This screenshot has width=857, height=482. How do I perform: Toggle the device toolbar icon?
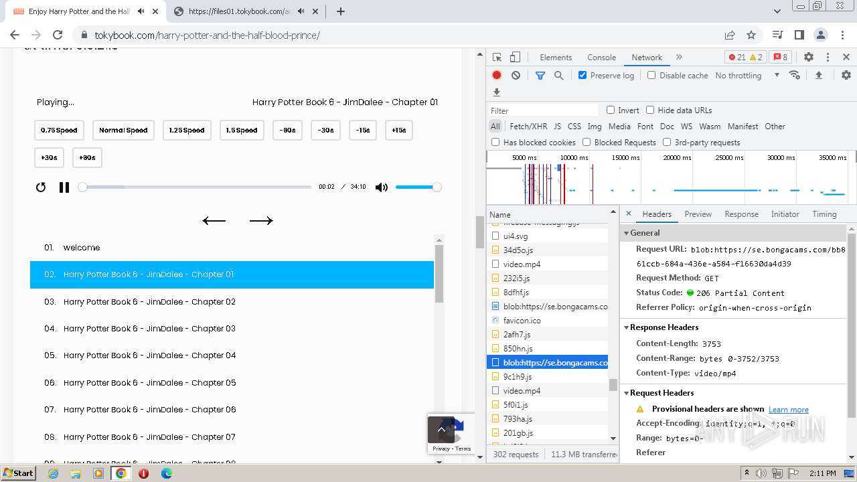[515, 58]
